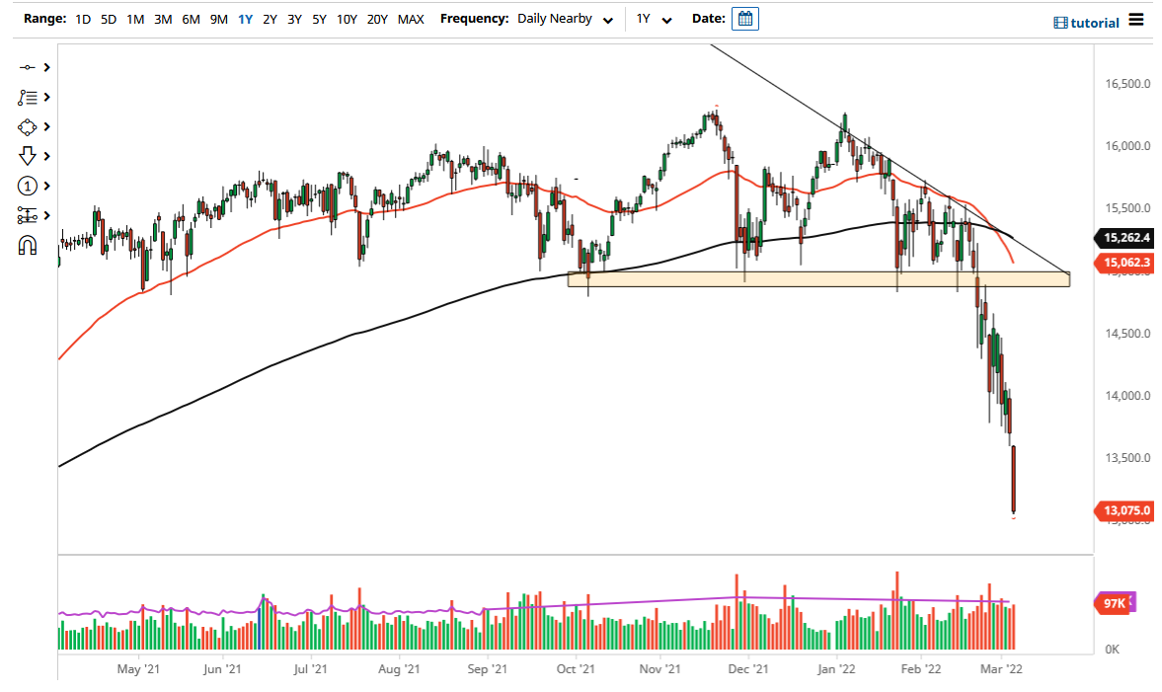The width and height of the screenshot is (1162, 692).
Task: Switch to the 2Y range
Action: 270,18
